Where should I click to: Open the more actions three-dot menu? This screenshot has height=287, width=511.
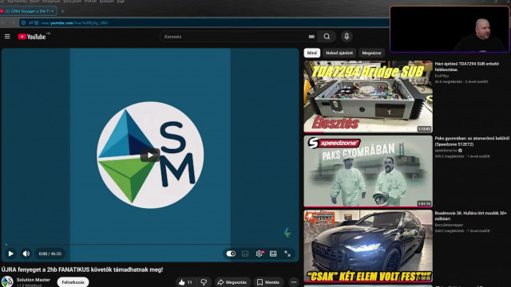click(x=294, y=282)
